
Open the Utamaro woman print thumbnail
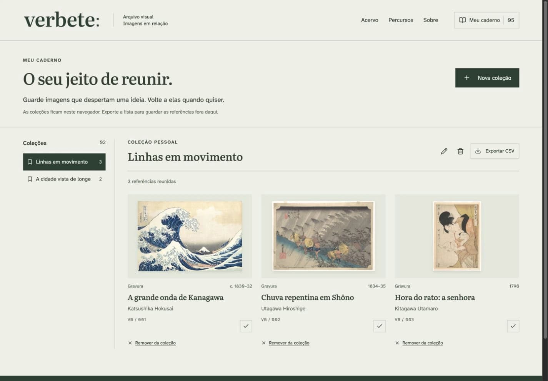(457, 236)
